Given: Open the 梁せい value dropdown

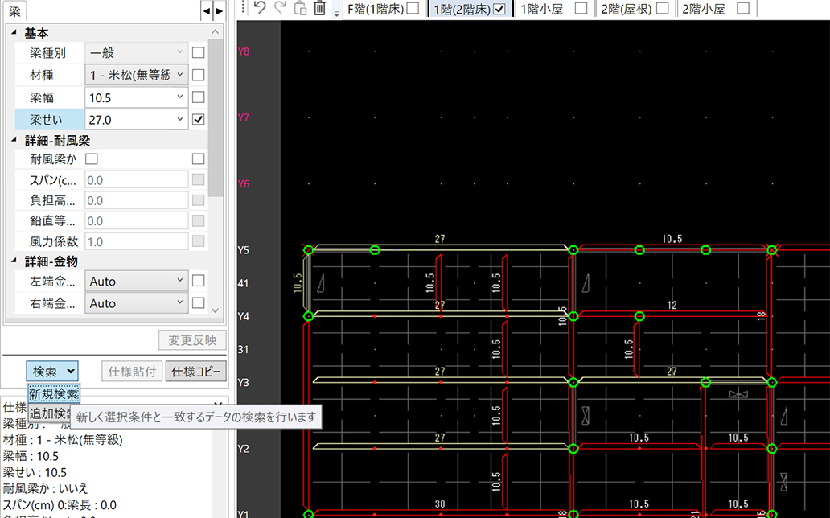Looking at the screenshot, I should point(180,119).
